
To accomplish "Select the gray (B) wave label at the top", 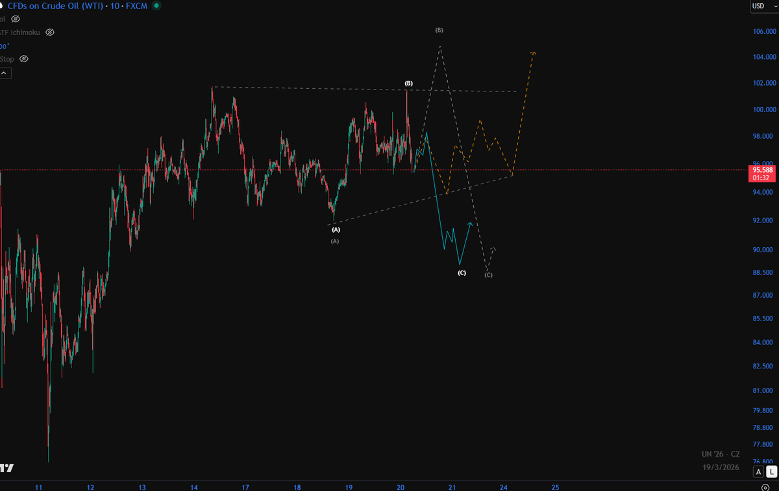I will coord(439,30).
